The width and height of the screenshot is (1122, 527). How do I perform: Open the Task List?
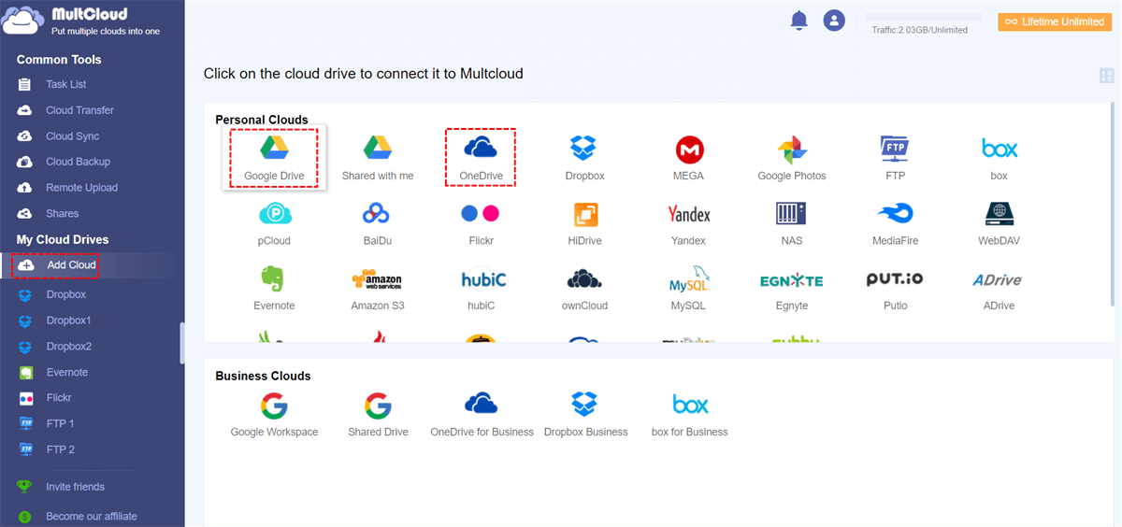click(x=65, y=84)
